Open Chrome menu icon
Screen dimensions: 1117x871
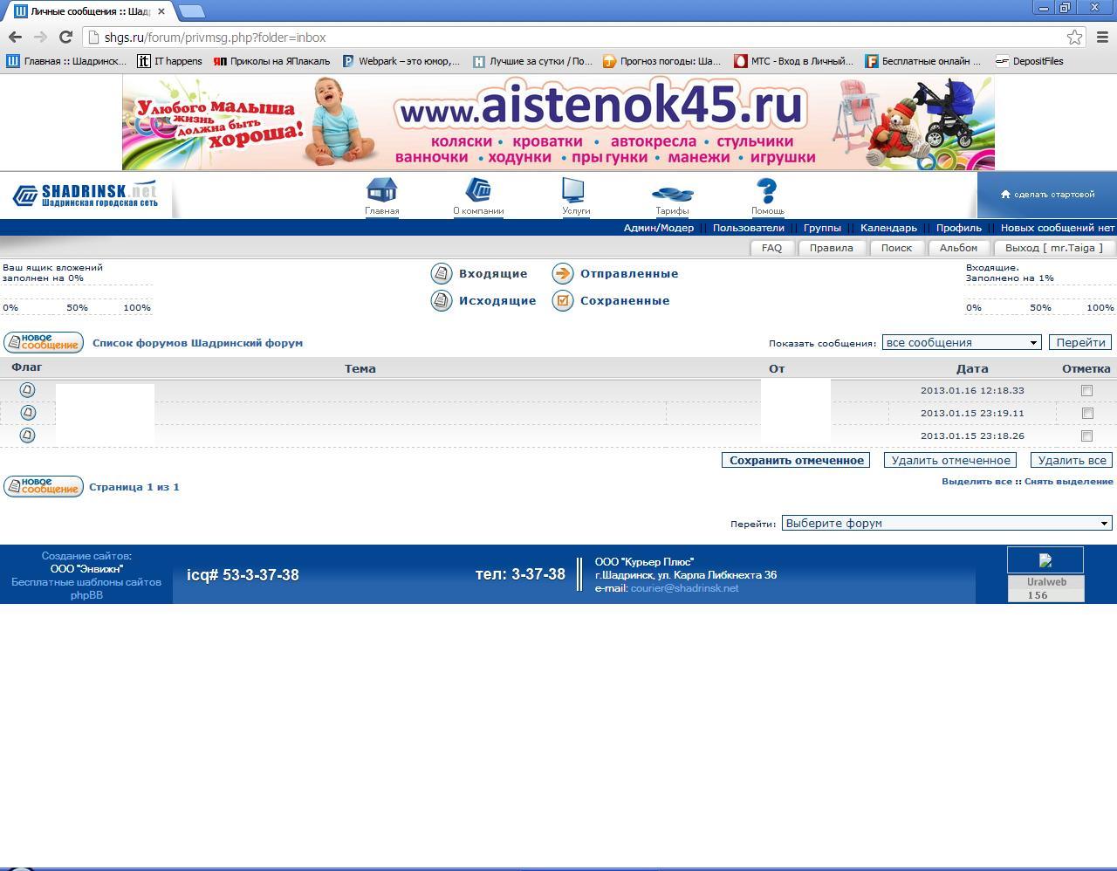(x=1101, y=37)
